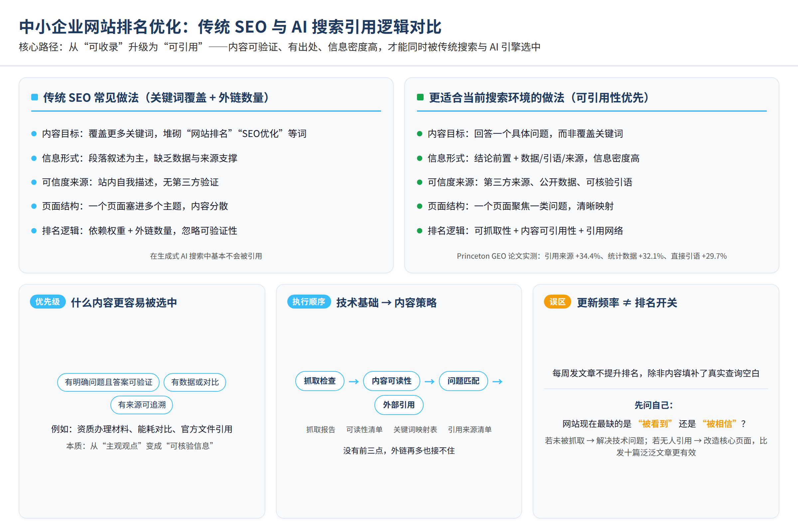This screenshot has height=532, width=798.
Task: Click the 抓取检查 step pill
Action: coord(320,381)
